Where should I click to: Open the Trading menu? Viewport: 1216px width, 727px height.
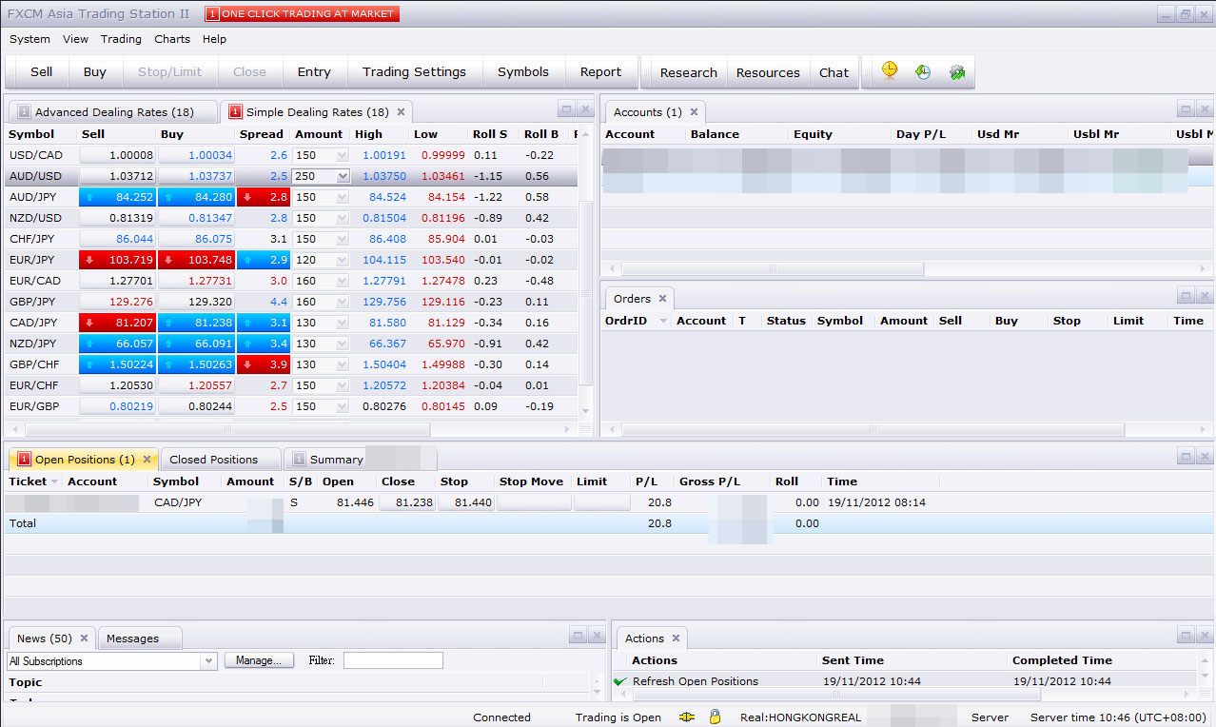point(121,39)
